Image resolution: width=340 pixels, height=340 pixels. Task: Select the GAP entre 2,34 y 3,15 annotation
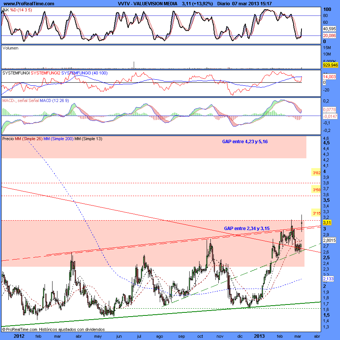click(247, 228)
